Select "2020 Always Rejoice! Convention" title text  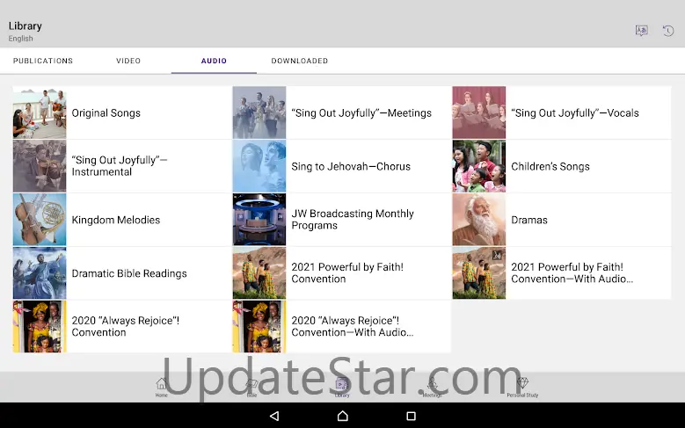click(126, 326)
